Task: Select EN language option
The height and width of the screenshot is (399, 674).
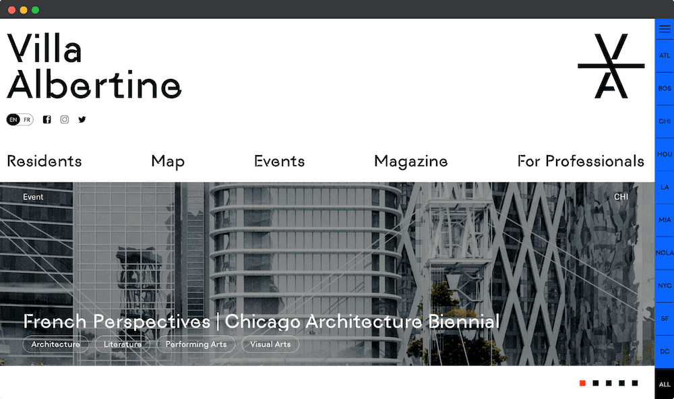Action: pos(13,119)
